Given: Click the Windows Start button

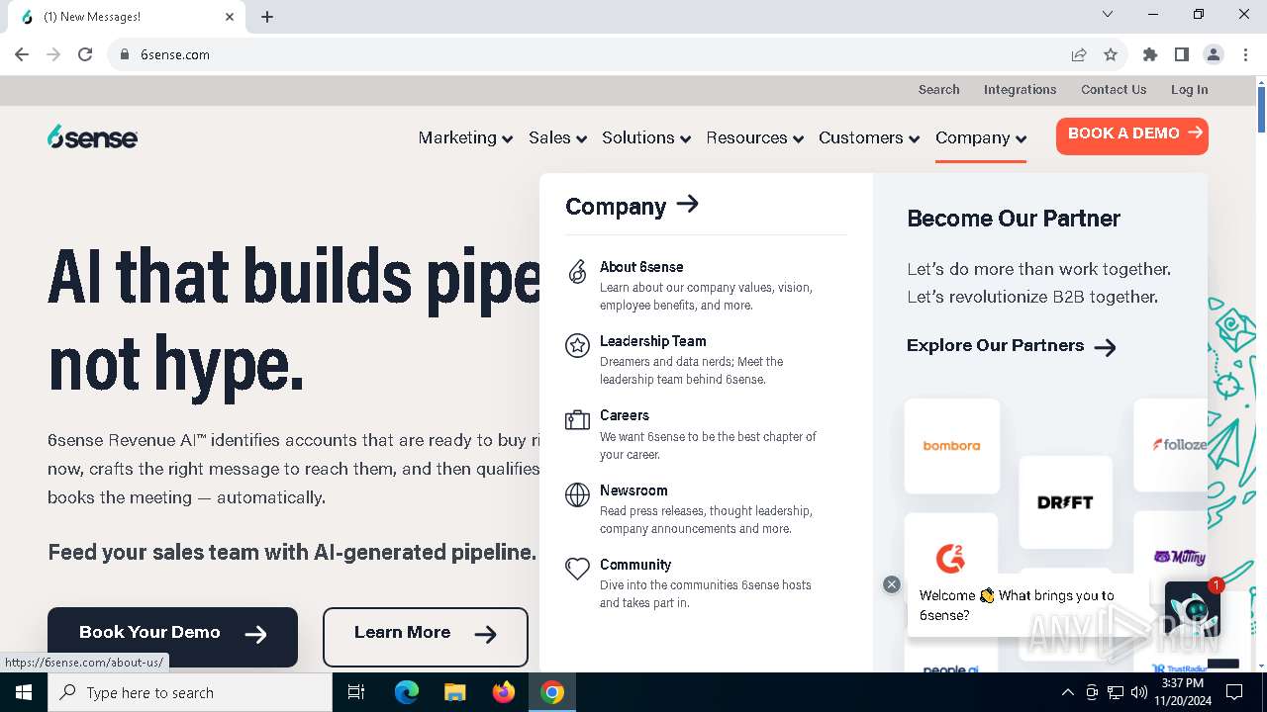Looking at the screenshot, I should coord(24,692).
